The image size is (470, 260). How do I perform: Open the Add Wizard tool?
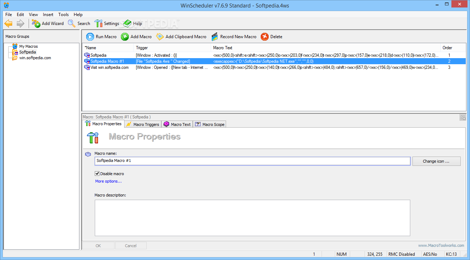(48, 24)
